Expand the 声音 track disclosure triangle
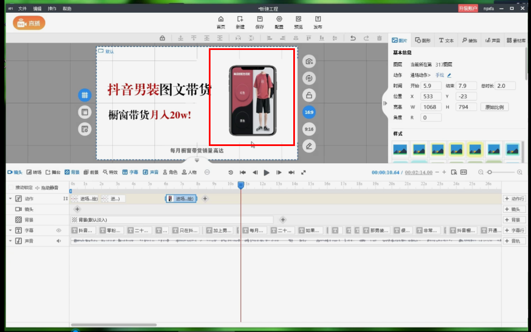 10,240
